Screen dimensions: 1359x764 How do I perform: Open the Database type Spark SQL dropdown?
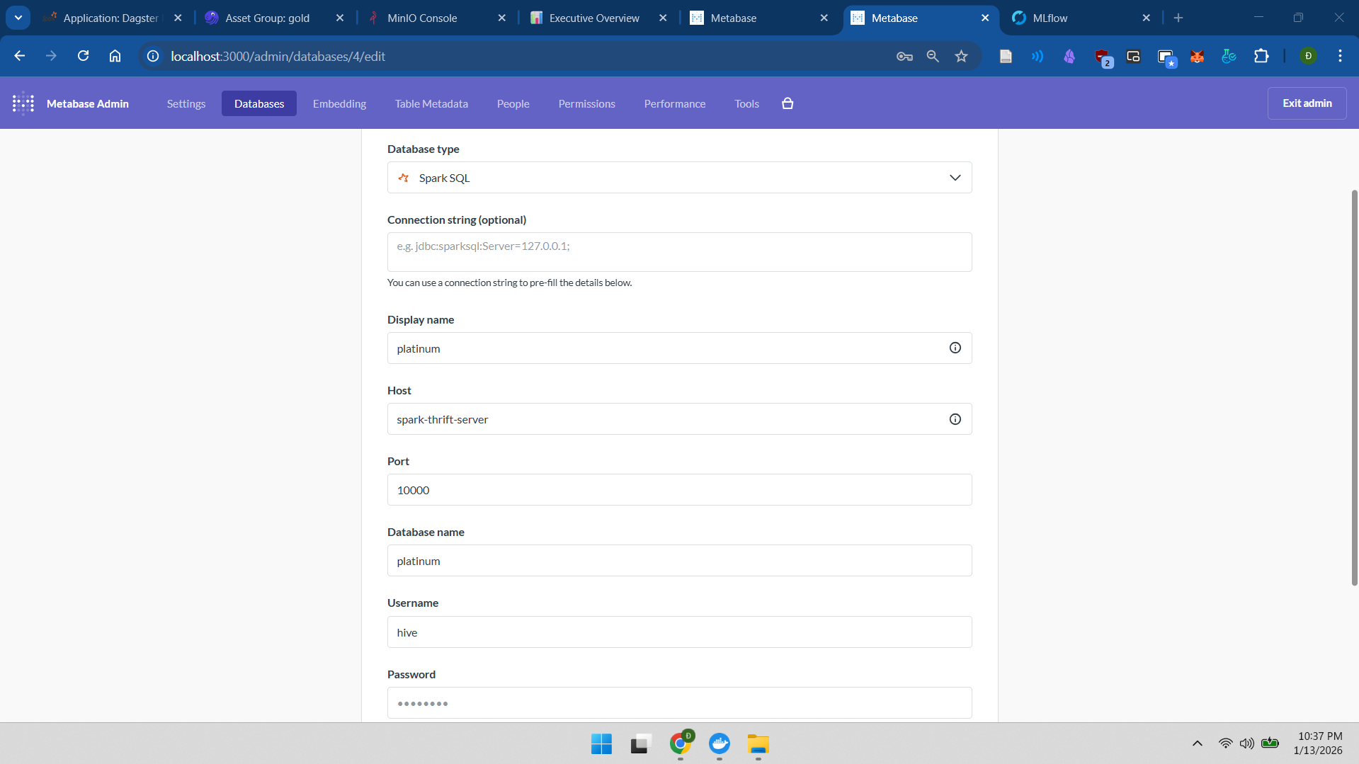click(679, 178)
